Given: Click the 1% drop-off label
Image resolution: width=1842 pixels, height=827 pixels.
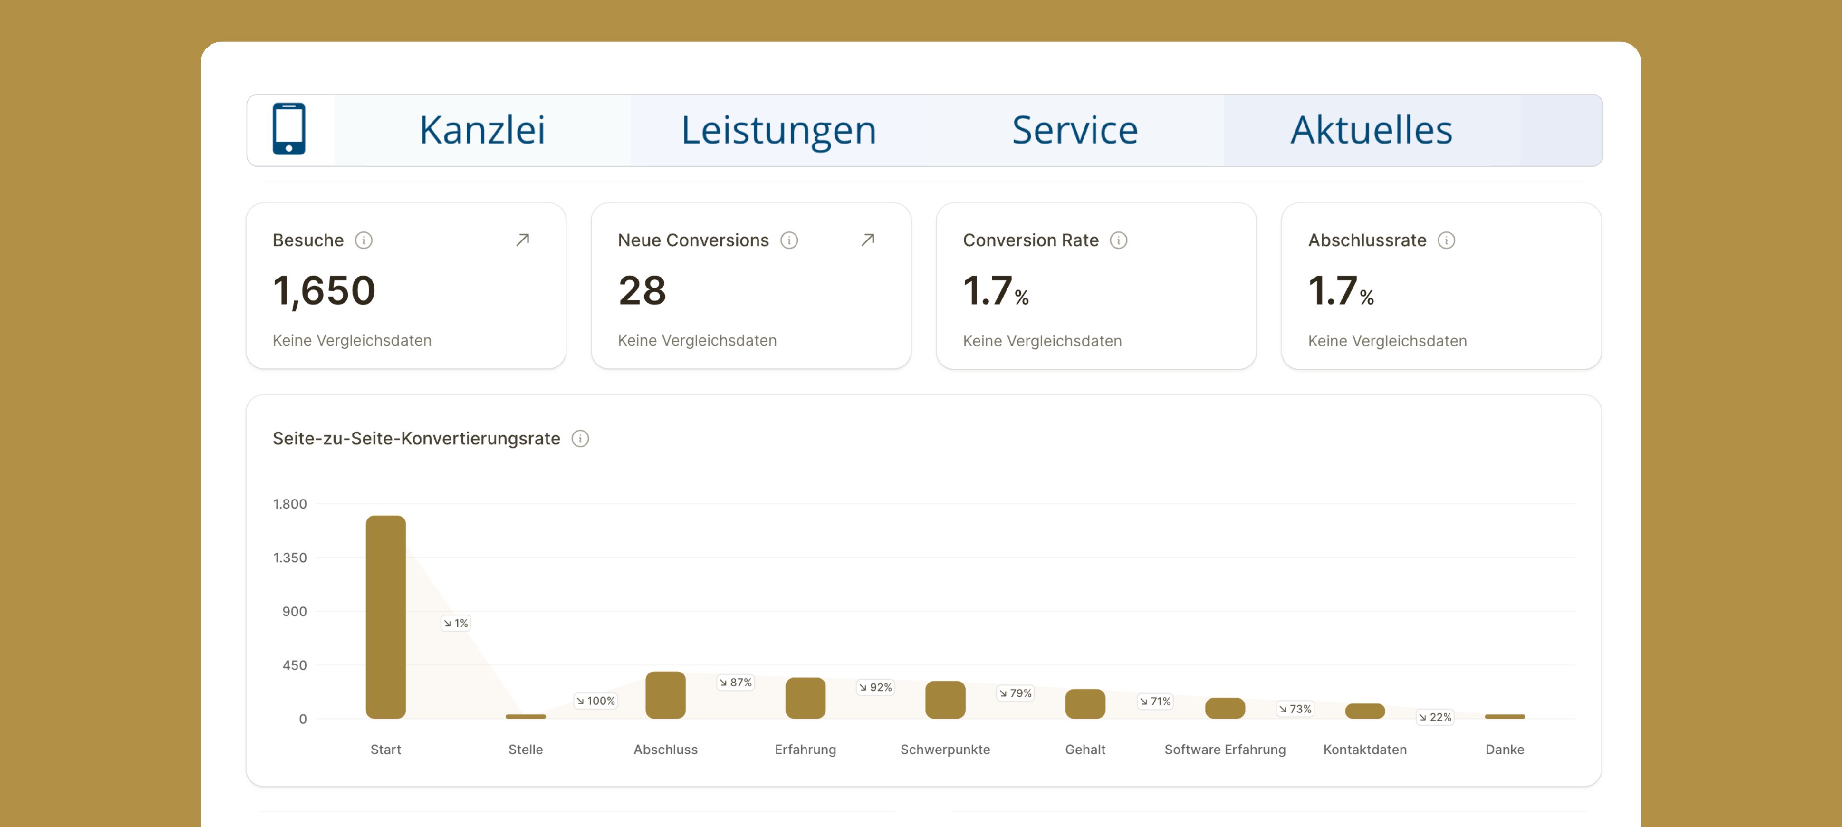Looking at the screenshot, I should 455,623.
